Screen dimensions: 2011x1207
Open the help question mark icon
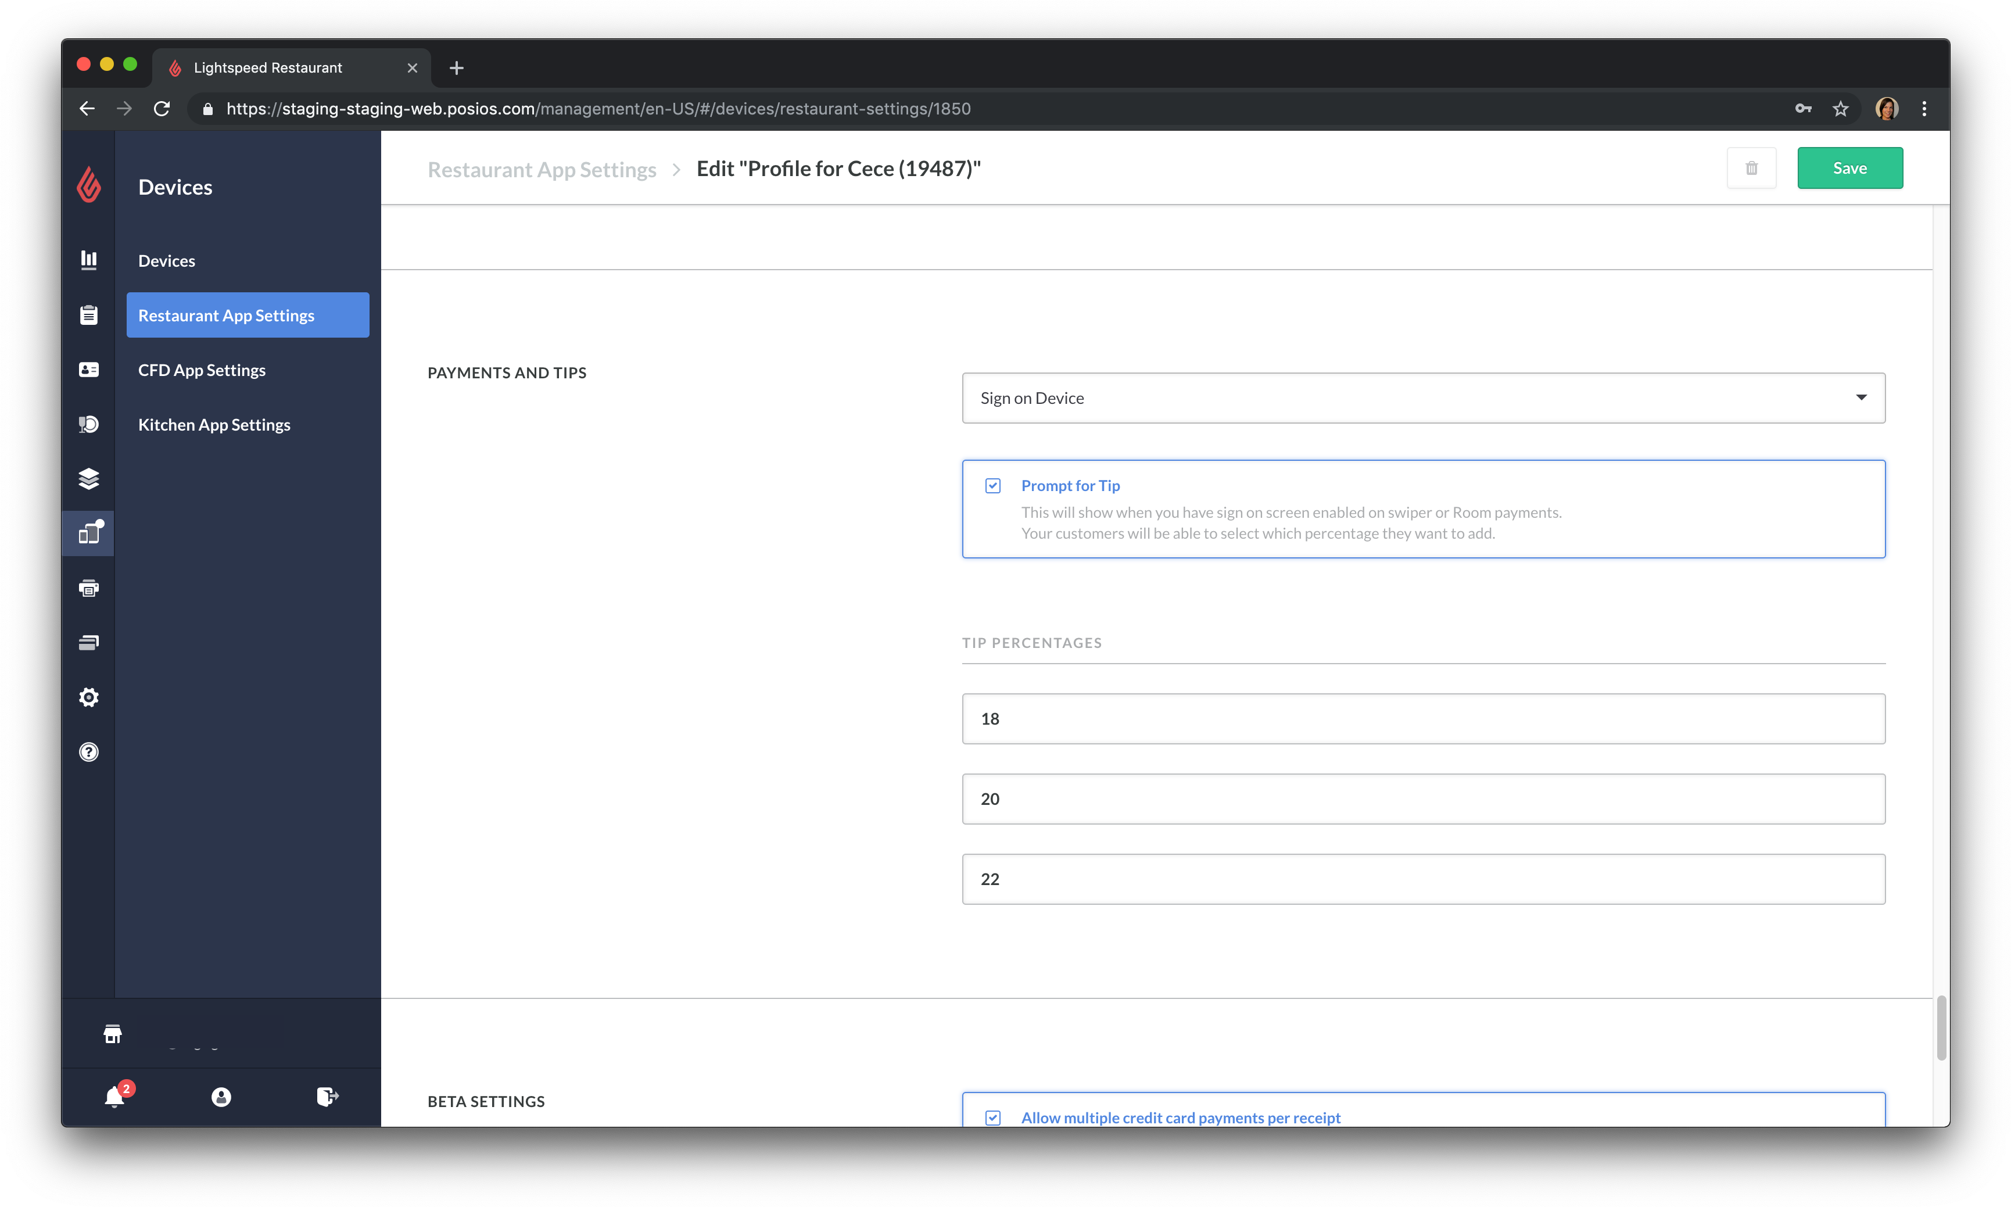89,751
